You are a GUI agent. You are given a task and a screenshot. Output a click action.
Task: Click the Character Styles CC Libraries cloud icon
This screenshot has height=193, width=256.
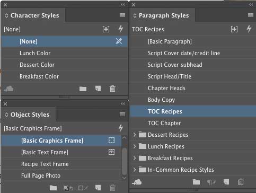click(8, 89)
